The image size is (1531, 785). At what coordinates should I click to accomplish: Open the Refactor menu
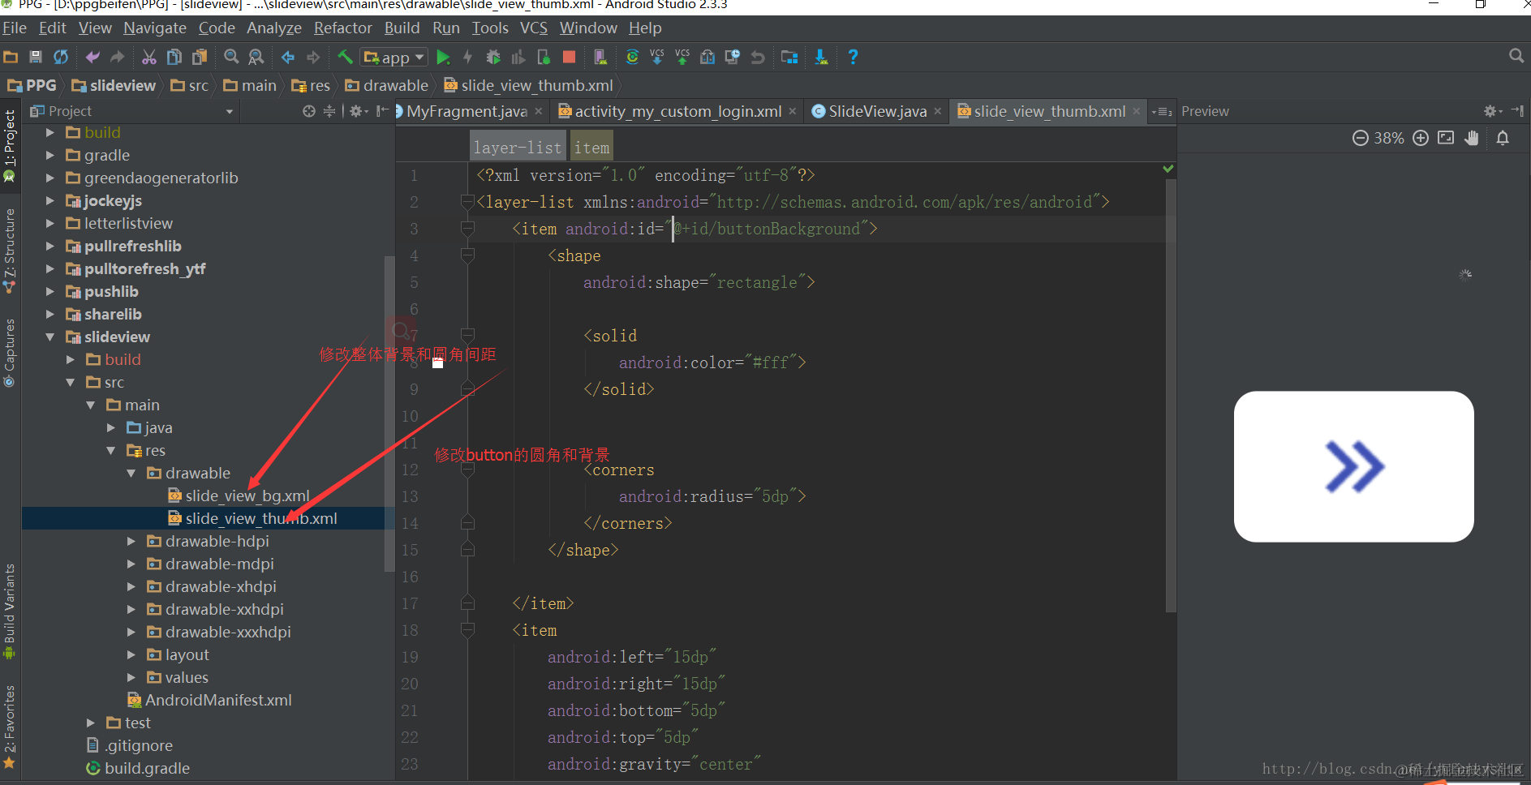click(x=343, y=28)
